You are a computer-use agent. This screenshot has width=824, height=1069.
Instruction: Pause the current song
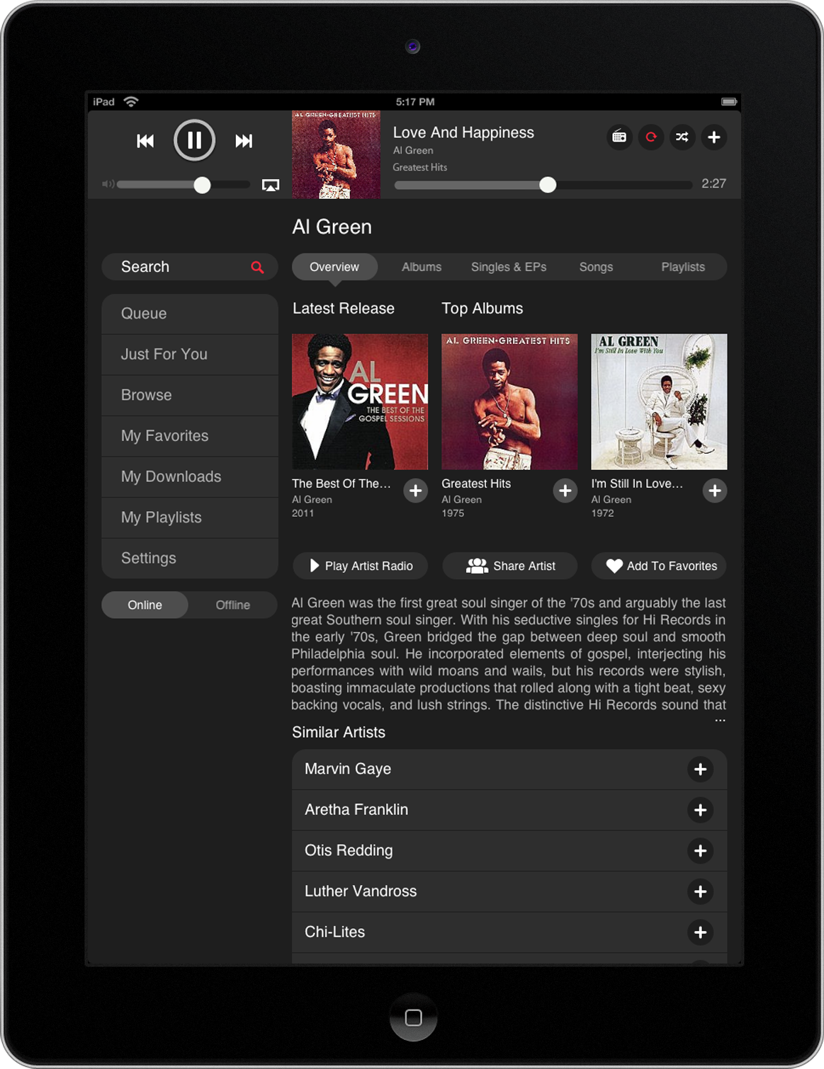coord(194,140)
